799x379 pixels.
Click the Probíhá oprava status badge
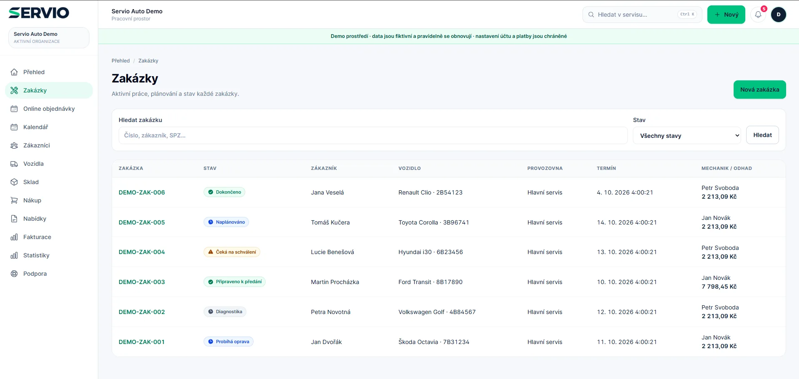[x=229, y=342]
